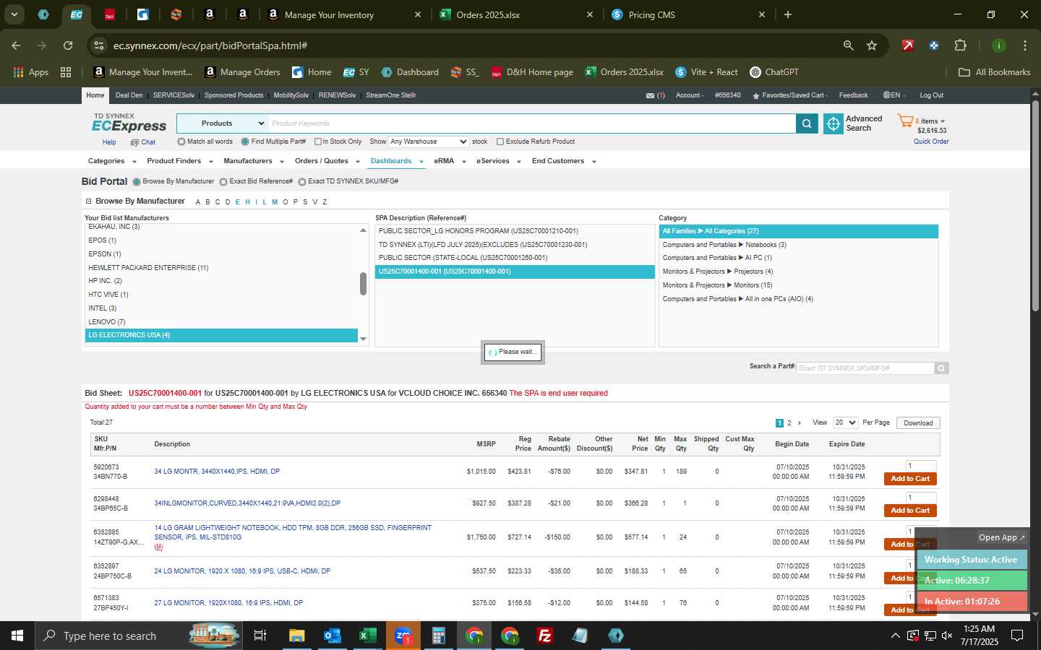Click the Product Keywords search field

[x=532, y=123]
